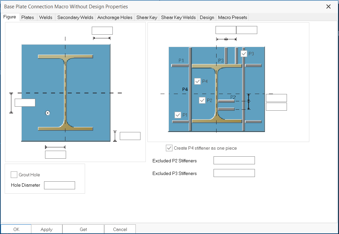The image size is (339, 234).
Task: Toggle the P1 stiffener checkbox
Action: [x=178, y=115]
